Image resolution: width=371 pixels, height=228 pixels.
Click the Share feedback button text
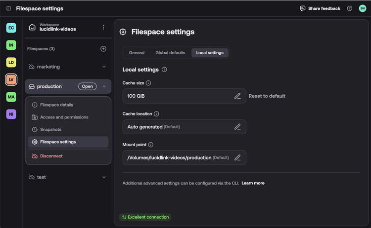[x=324, y=8]
